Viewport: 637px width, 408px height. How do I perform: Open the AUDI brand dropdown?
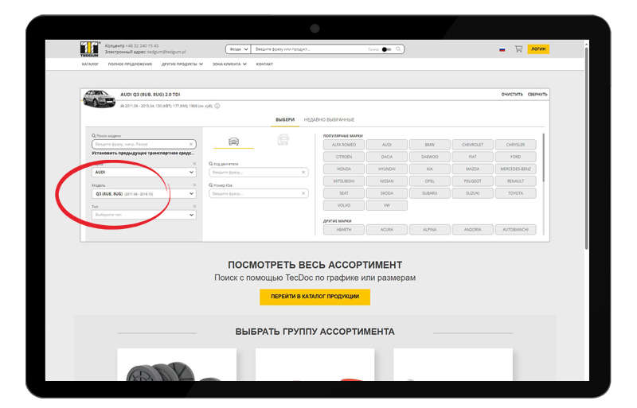click(x=144, y=172)
